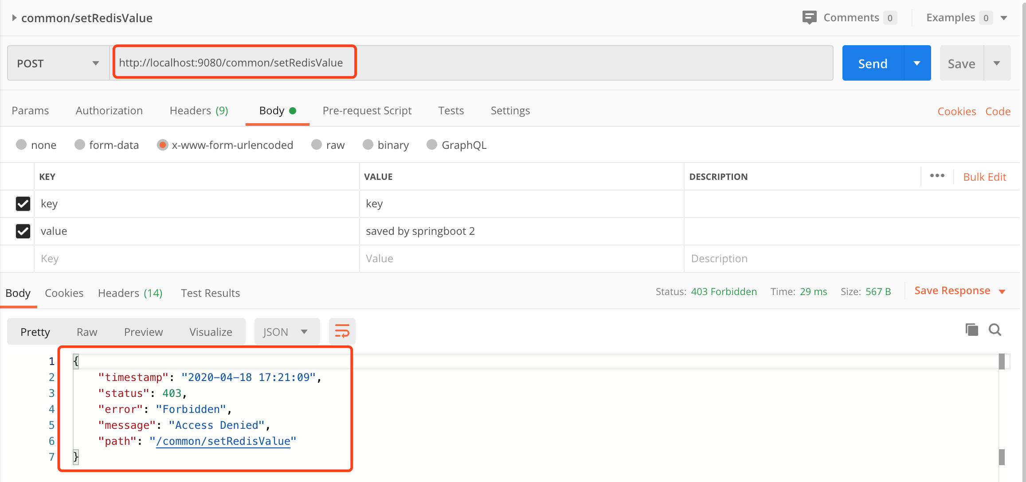This screenshot has width=1026, height=482.
Task: Open the Save button dropdown arrow
Action: pos(997,63)
